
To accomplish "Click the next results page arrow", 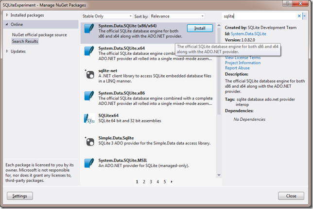I will [172, 182].
